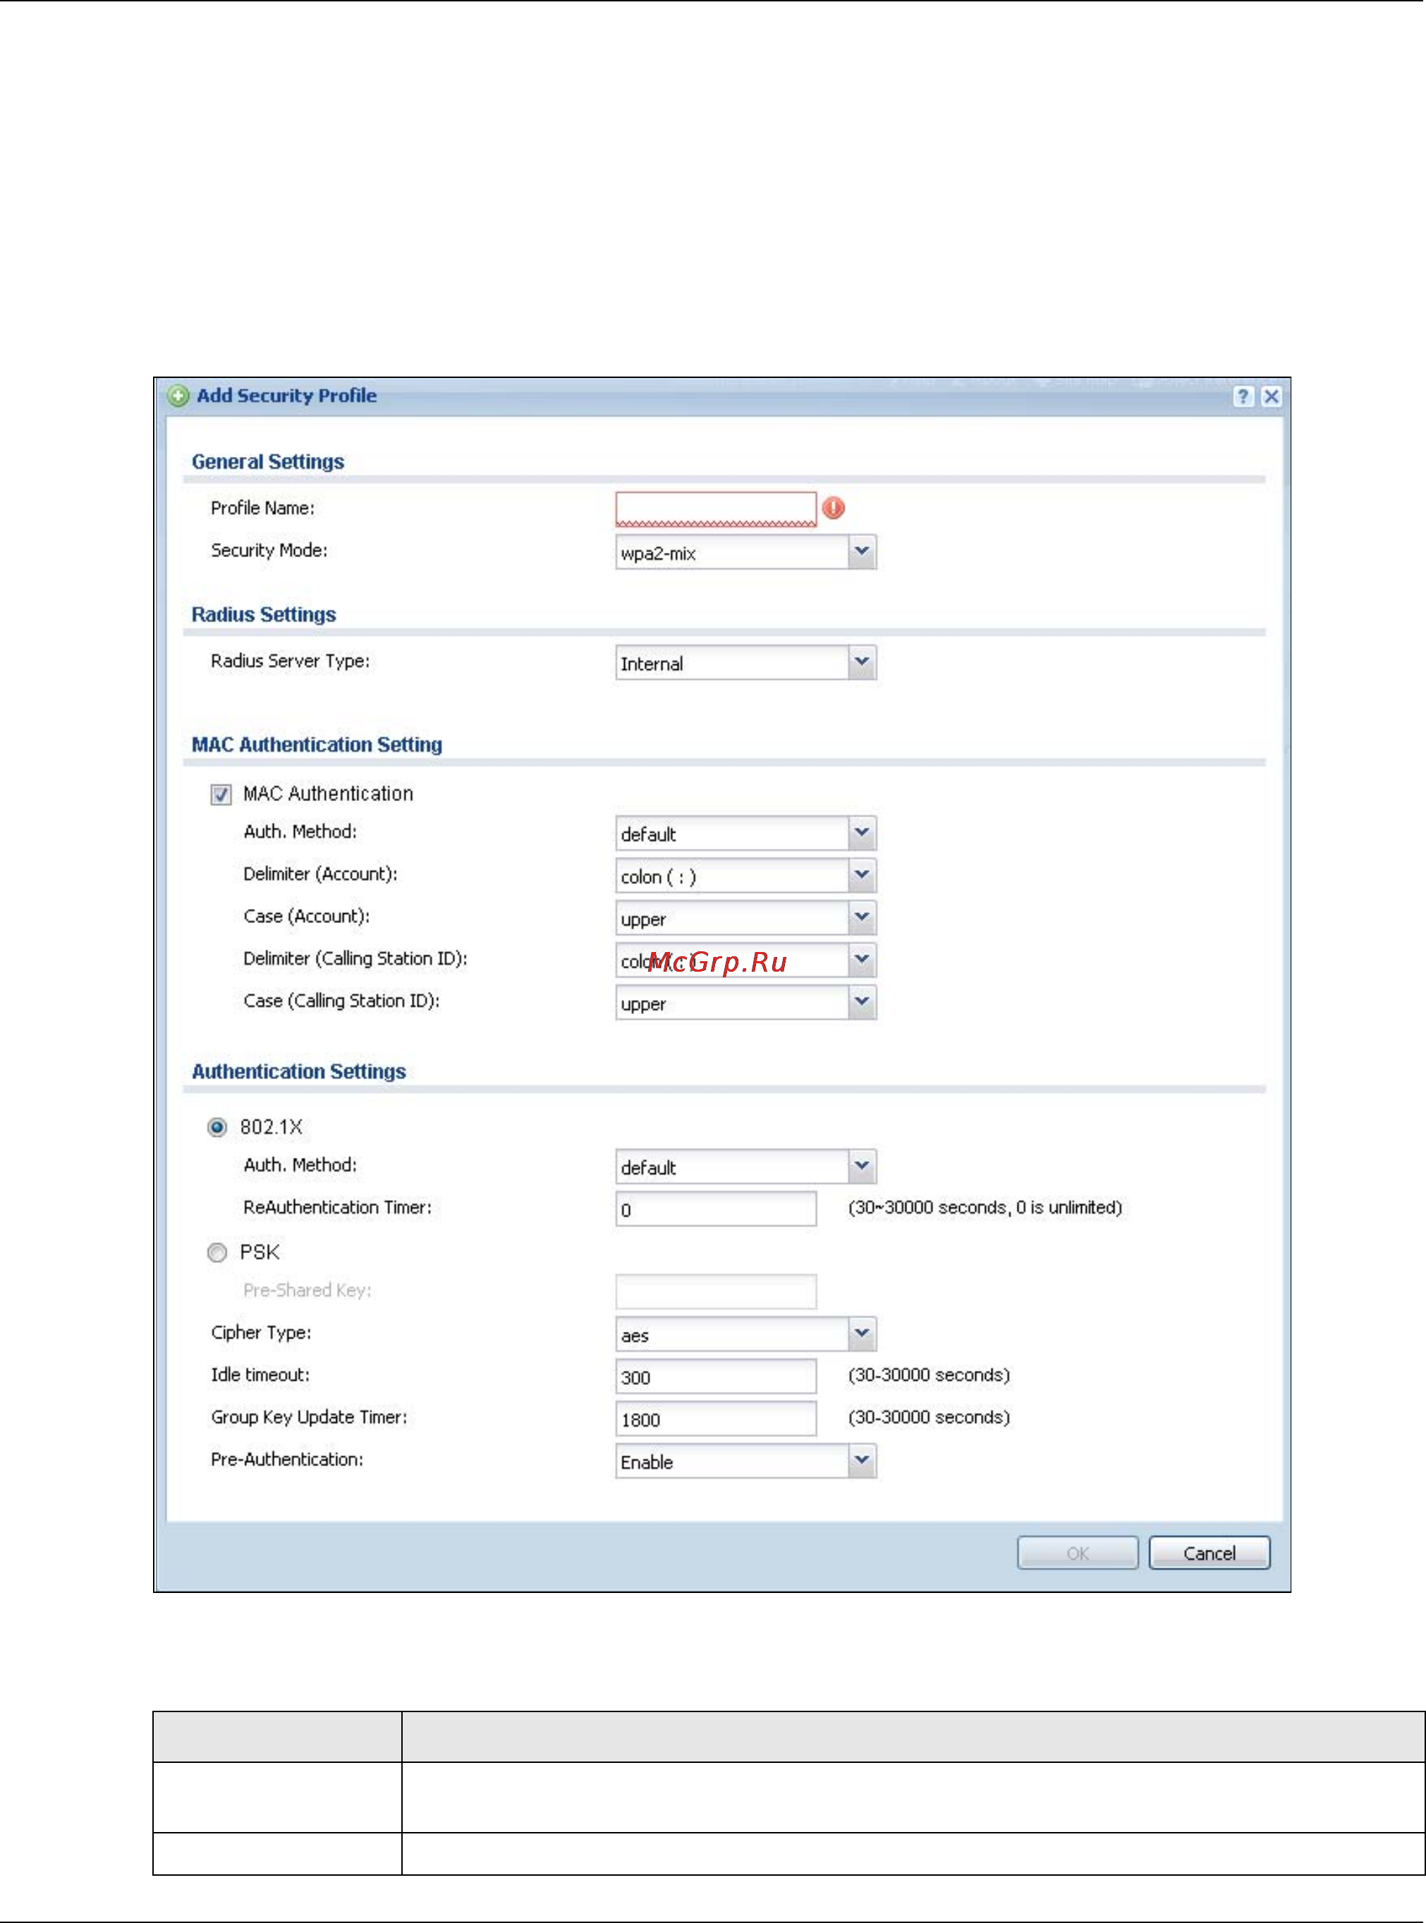Click the General Settings heading
This screenshot has width=1426, height=1923.
pyautogui.click(x=267, y=462)
